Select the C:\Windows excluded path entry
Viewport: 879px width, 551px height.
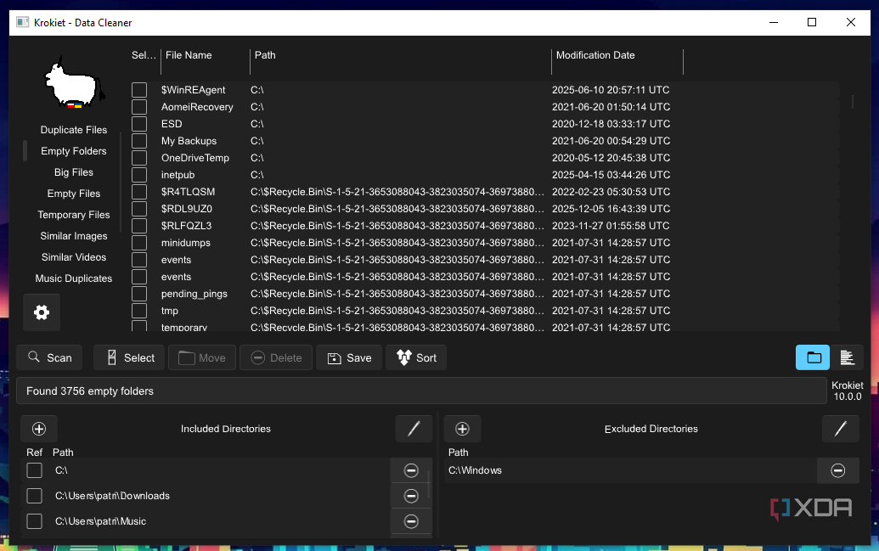click(475, 470)
